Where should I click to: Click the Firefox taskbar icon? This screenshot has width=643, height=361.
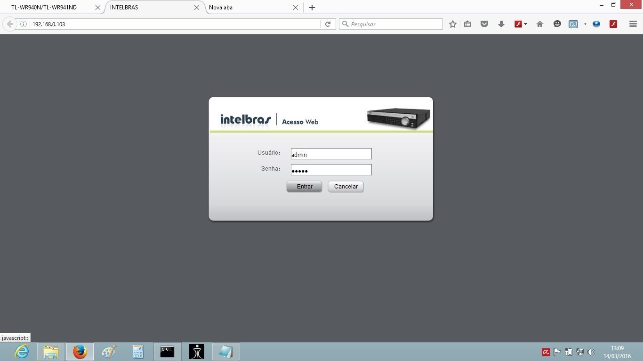point(80,352)
